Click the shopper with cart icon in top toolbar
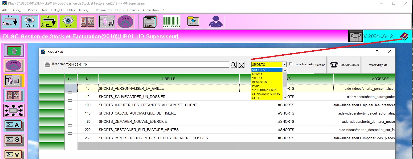Image resolution: width=413 pixels, height=159 pixels. (x=107, y=22)
